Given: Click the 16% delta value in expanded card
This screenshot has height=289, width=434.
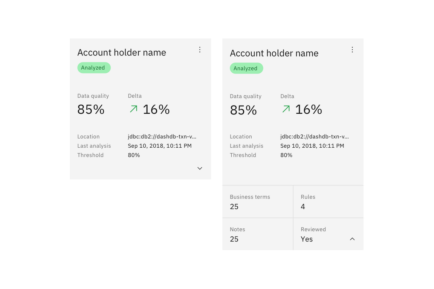Looking at the screenshot, I should tap(309, 109).
